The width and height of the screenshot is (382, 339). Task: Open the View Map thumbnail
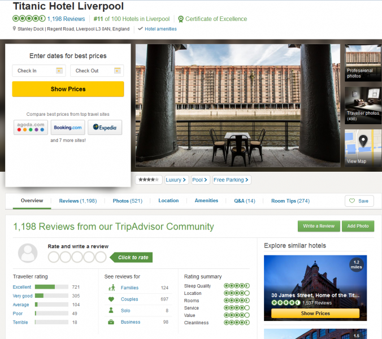tap(363, 148)
